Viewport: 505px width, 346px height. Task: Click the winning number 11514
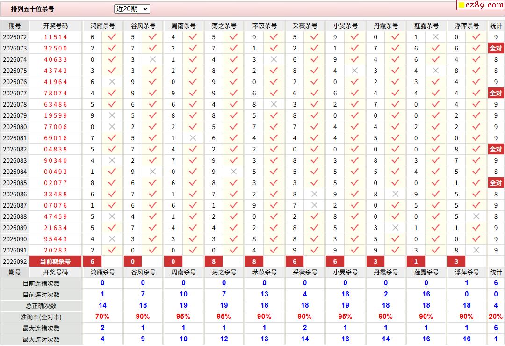(x=56, y=37)
